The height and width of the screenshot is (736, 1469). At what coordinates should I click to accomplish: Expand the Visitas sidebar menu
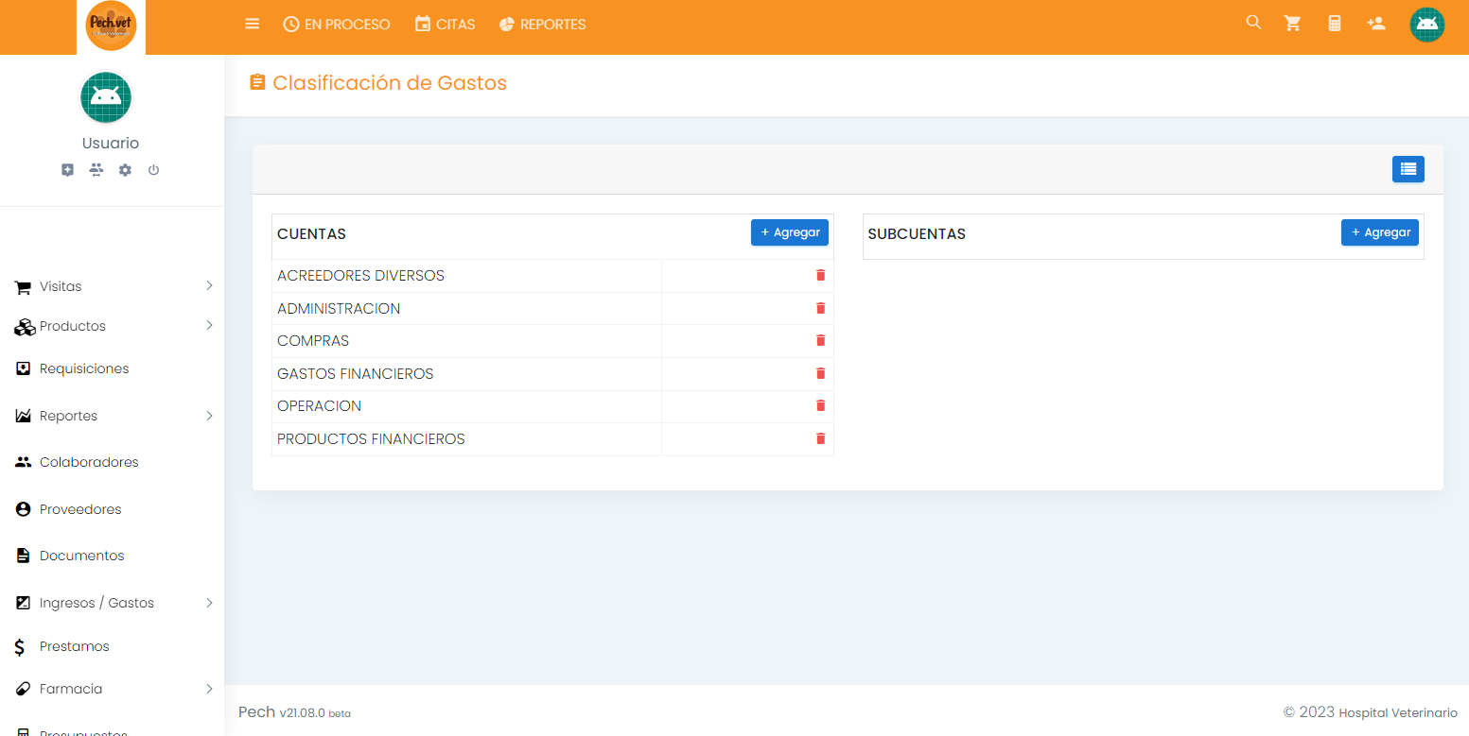[112, 286]
